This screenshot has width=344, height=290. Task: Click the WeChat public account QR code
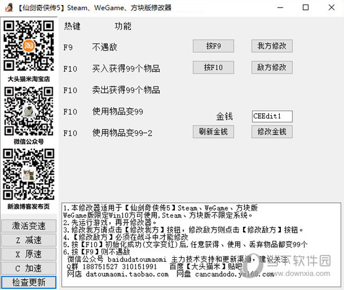click(x=29, y=111)
